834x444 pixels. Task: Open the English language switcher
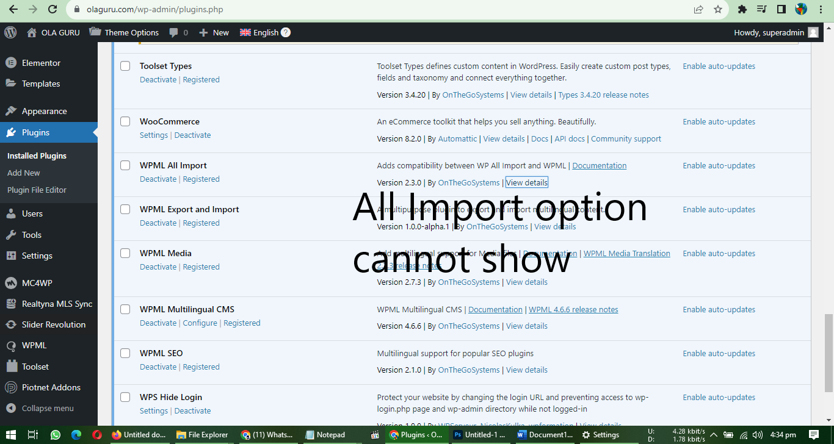259,32
